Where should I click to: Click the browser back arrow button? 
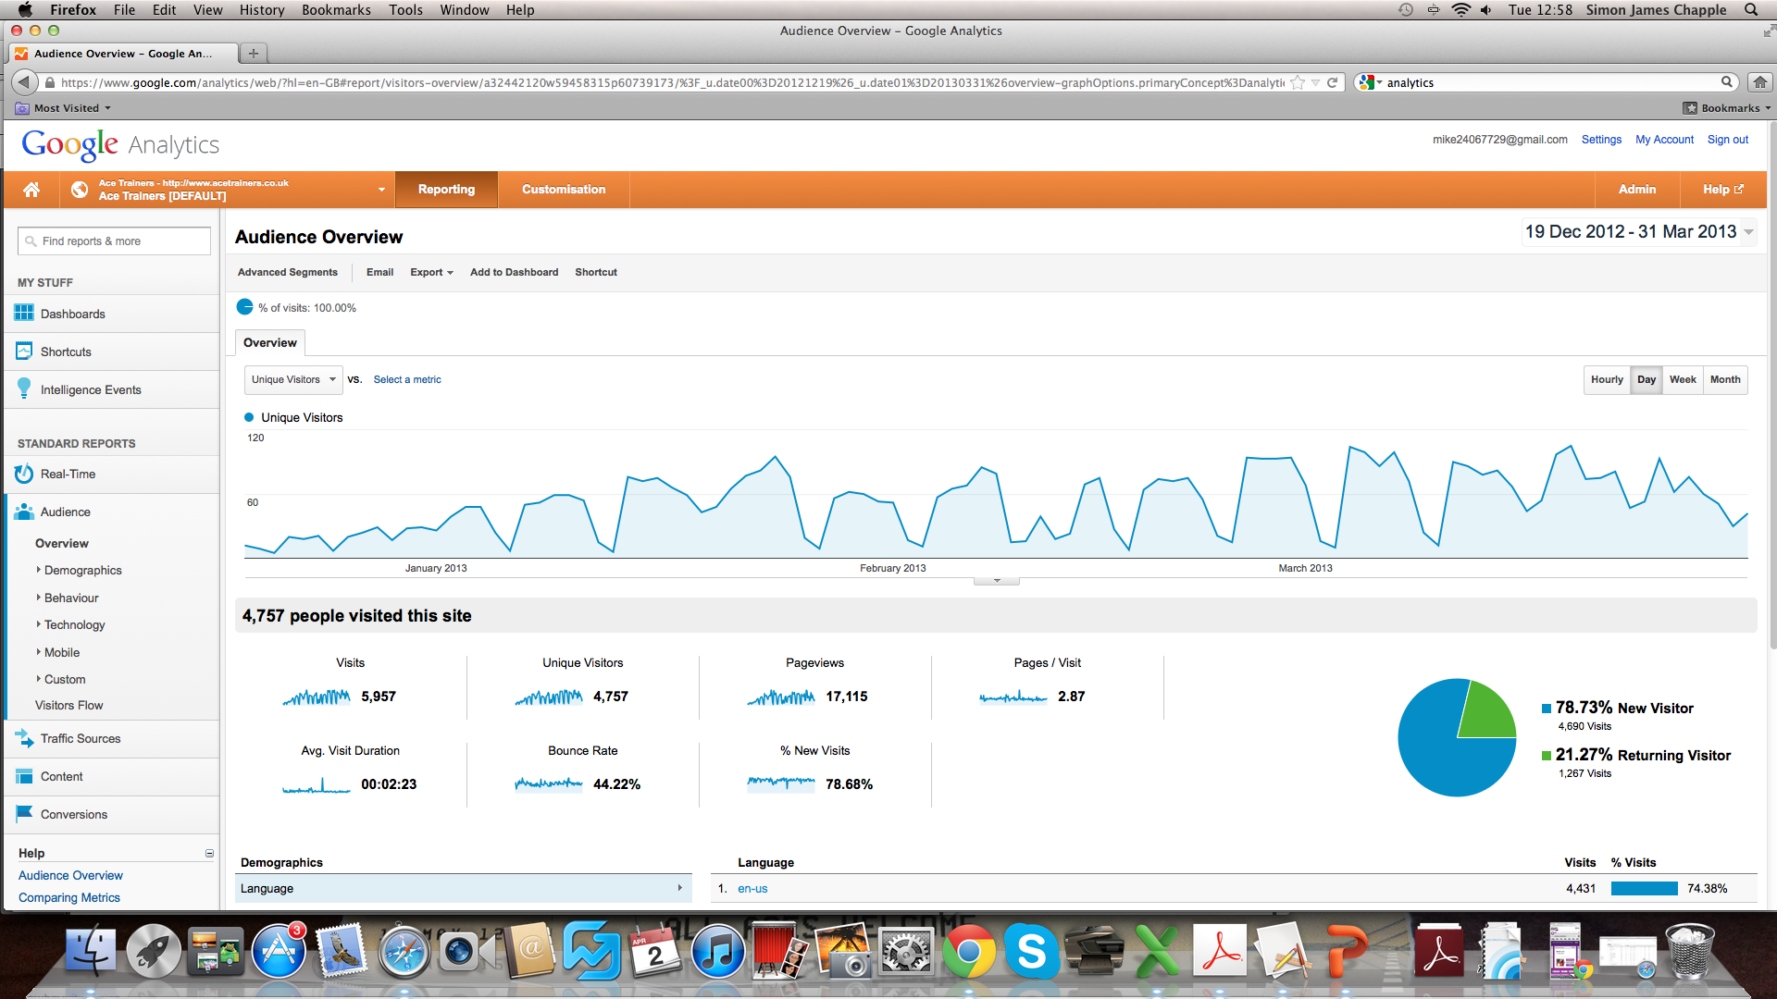click(x=24, y=82)
